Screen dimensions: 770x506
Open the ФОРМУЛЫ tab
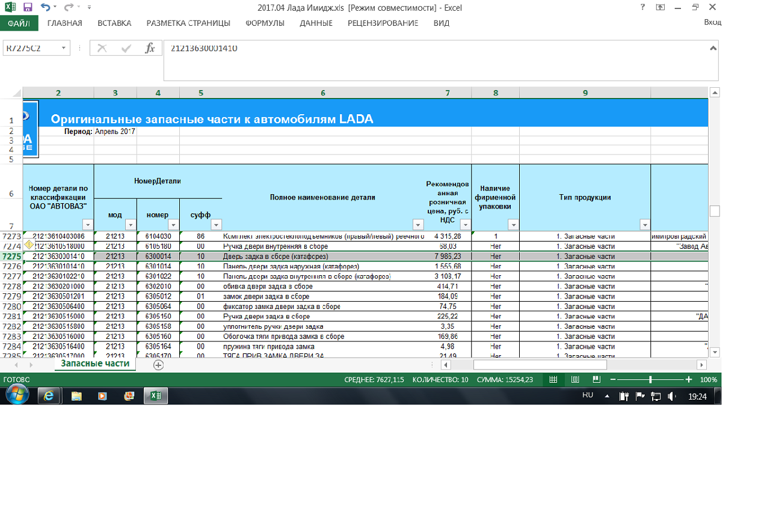click(265, 23)
